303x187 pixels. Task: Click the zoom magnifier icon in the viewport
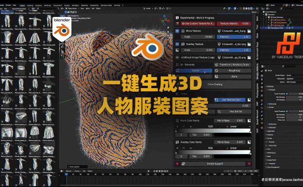click(168, 28)
